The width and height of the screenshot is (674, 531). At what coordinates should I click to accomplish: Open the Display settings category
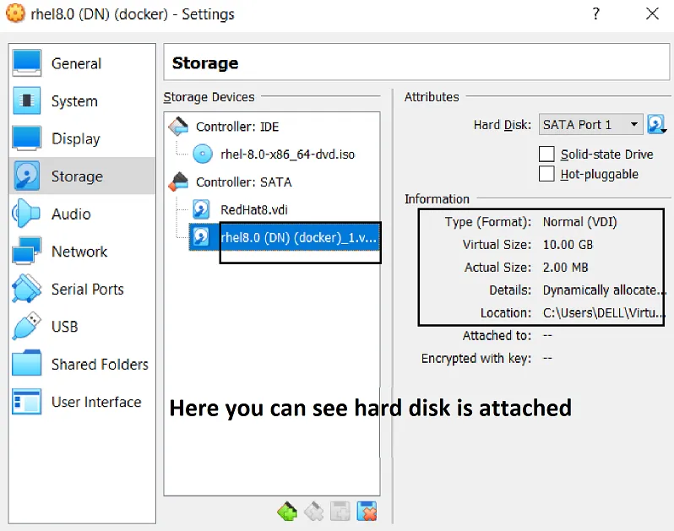82,138
